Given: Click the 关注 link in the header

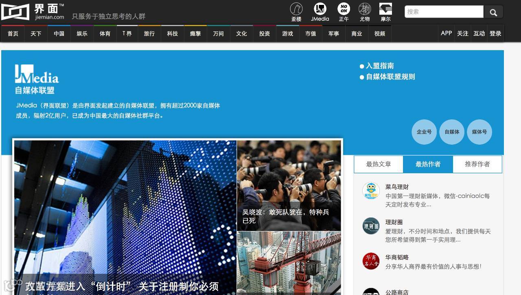Looking at the screenshot, I should pos(463,33).
